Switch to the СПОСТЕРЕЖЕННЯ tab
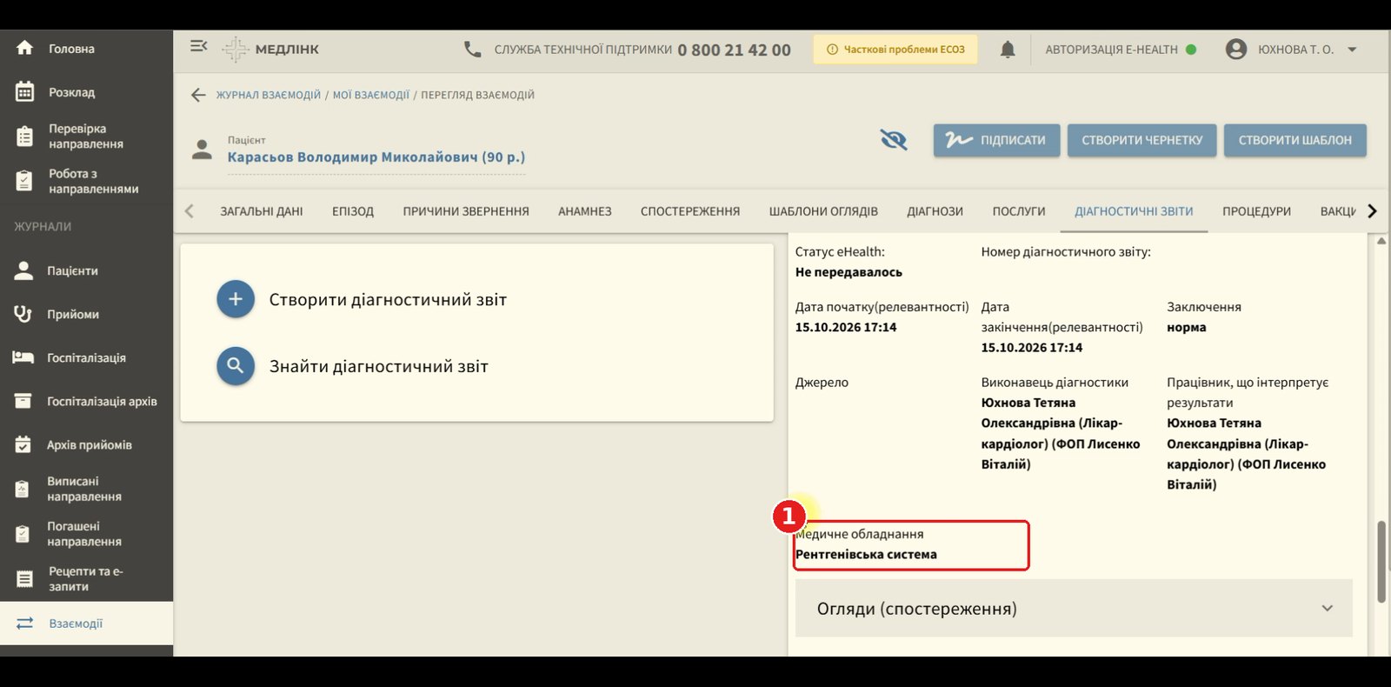 (x=690, y=211)
